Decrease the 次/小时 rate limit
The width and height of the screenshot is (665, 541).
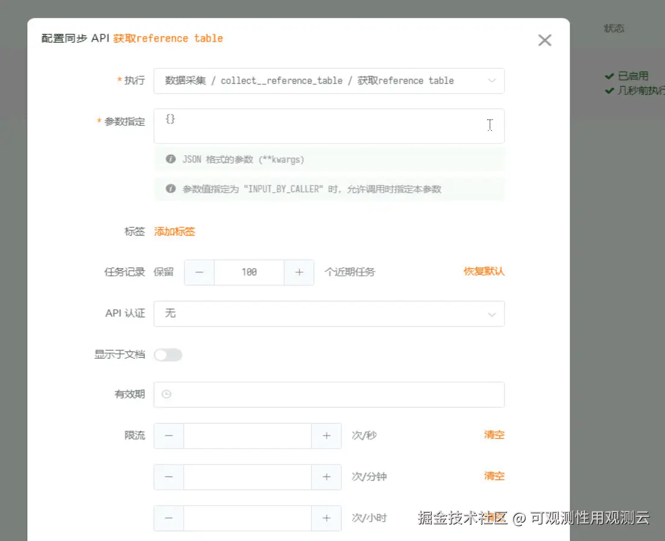169,518
